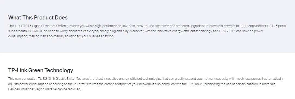Click the phrase 'This new generation'
Viewport: 295px width, 99px height.
click(x=23, y=79)
